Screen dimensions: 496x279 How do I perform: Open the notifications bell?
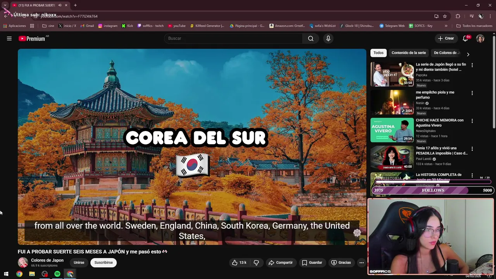(x=466, y=38)
